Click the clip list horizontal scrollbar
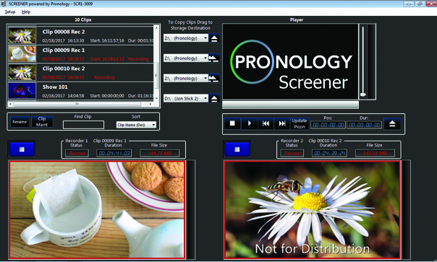The width and height of the screenshot is (437, 262). point(80,104)
